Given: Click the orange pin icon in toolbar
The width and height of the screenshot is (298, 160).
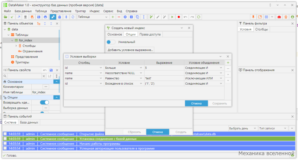Looking at the screenshot, I should tap(253, 17).
